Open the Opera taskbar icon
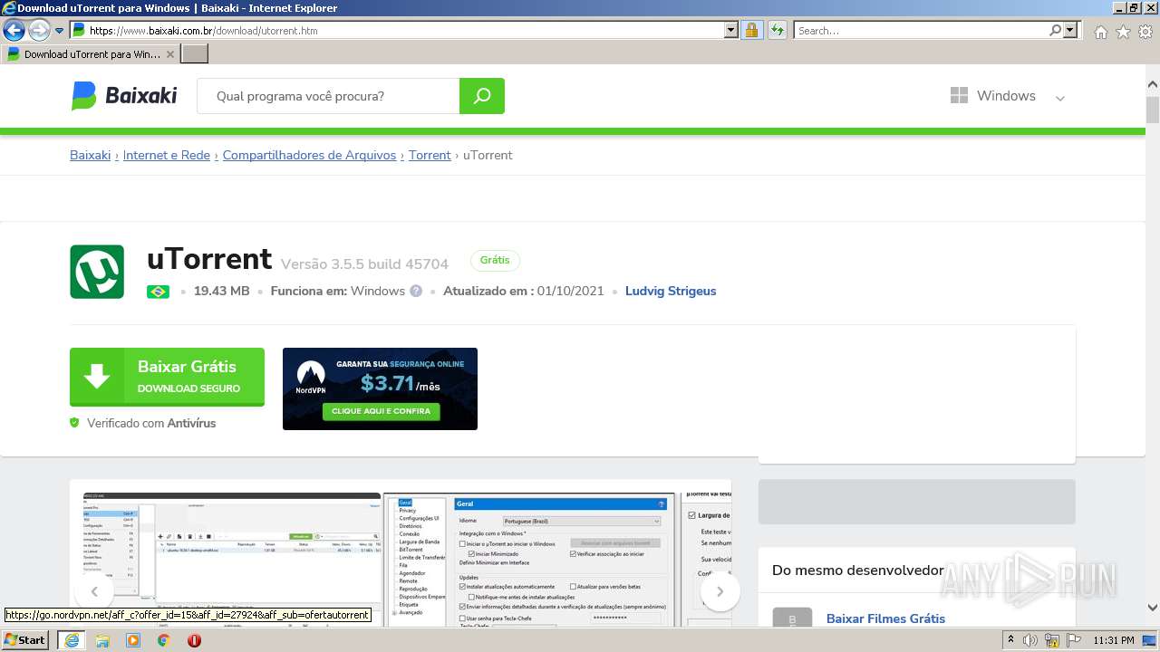1160x652 pixels. 194,640
